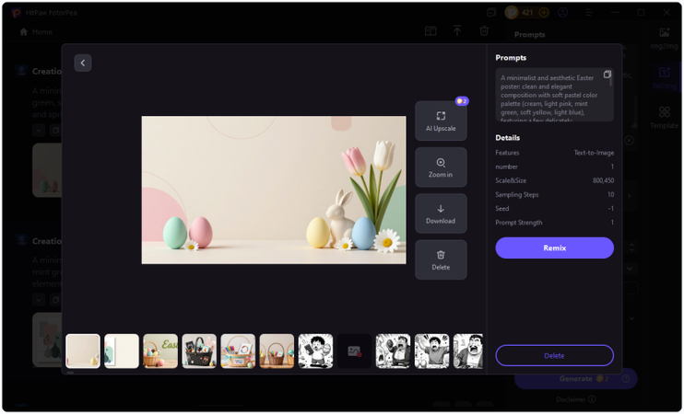Select the first Easter poster thumbnail
684x414 pixels.
[x=83, y=351]
